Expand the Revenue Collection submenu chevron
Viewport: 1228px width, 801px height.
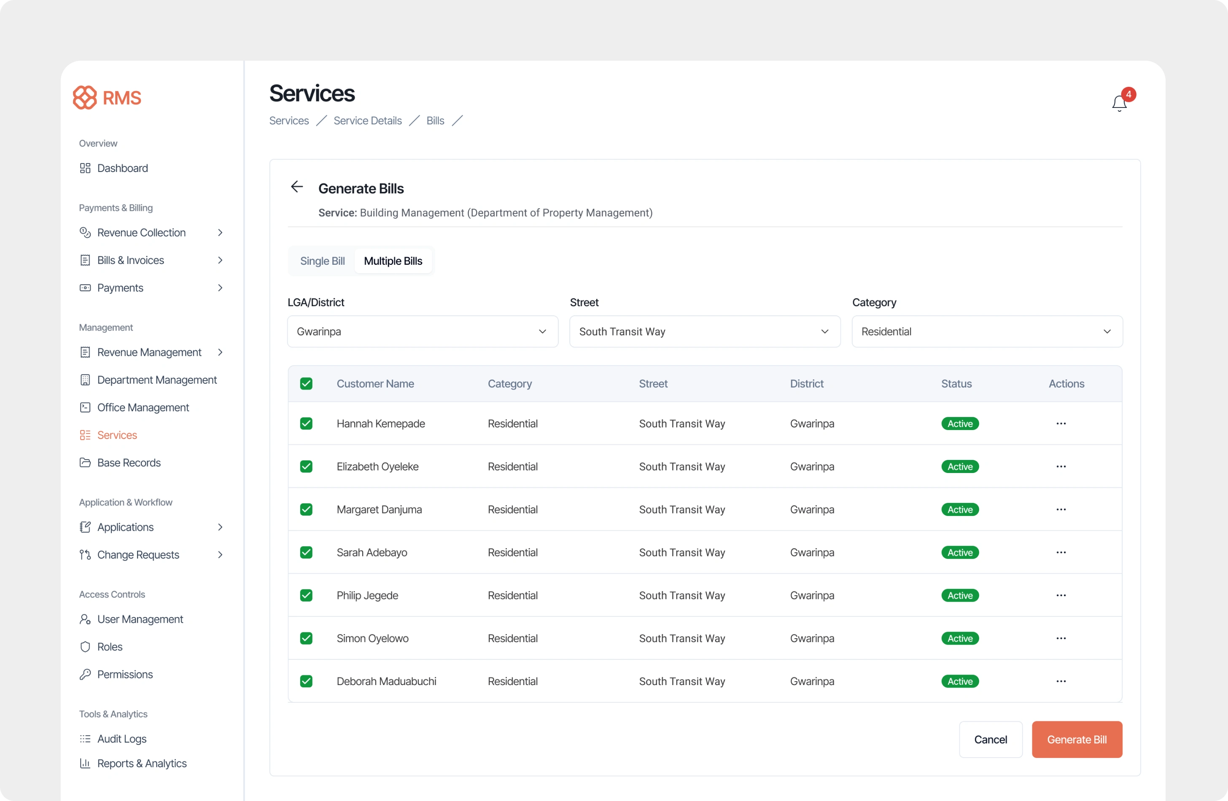[x=220, y=233]
